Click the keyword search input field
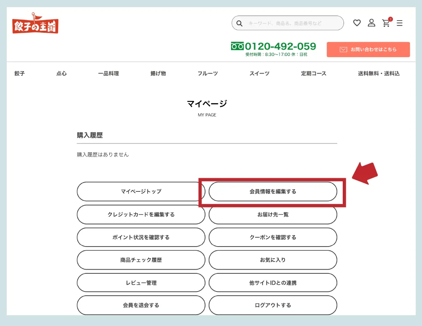The image size is (422, 326). tap(288, 23)
